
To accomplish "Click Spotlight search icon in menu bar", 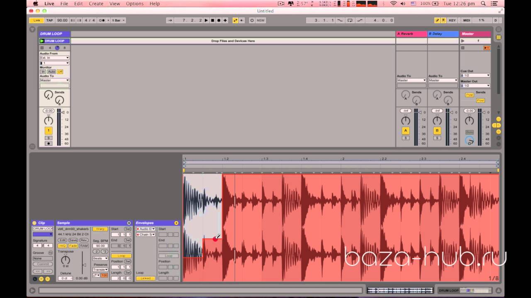I will (x=483, y=4).
